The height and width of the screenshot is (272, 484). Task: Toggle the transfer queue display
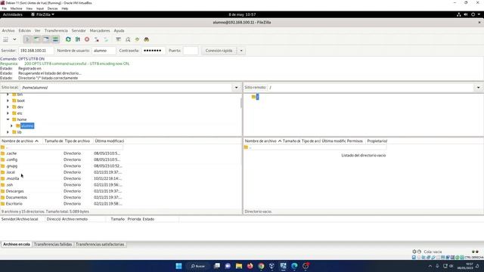tap(55, 39)
